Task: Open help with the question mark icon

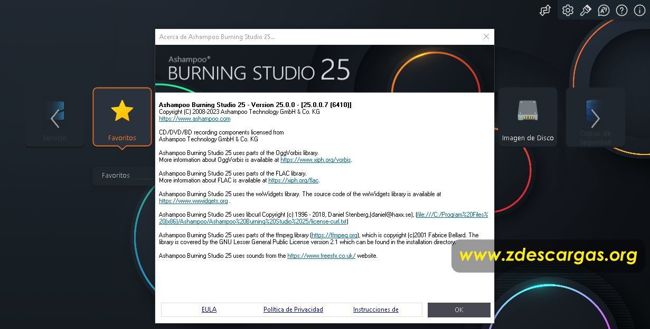Action: 621,11
